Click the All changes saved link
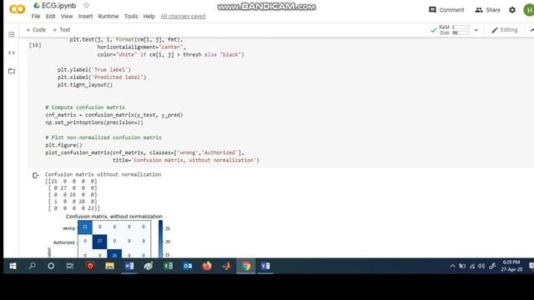This screenshot has height=300, width=534. [x=183, y=17]
